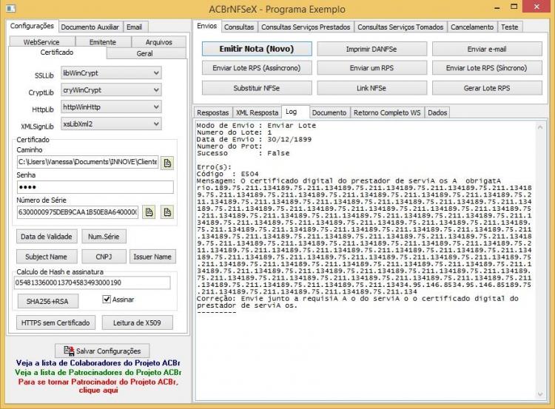Focus the Número de Série field

click(78, 212)
